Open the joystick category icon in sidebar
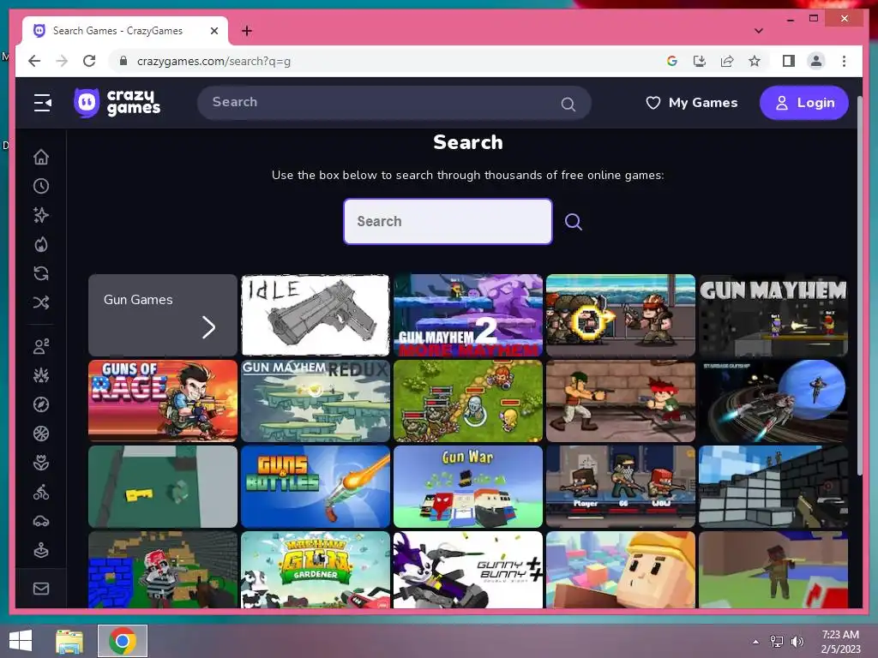The width and height of the screenshot is (878, 658). [41, 551]
